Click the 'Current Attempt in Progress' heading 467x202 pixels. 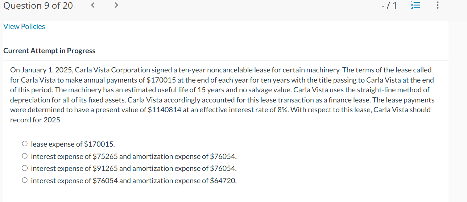pos(49,51)
